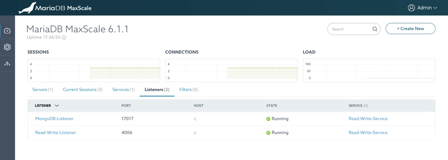Screen dimensions: 448x160
Task: Click the port value 17017
Action: click(127, 119)
